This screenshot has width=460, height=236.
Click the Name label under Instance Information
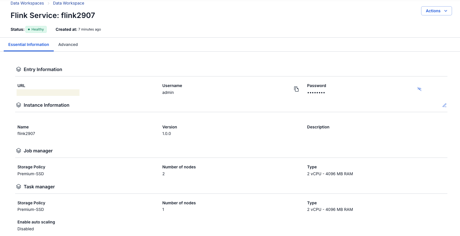23,127
